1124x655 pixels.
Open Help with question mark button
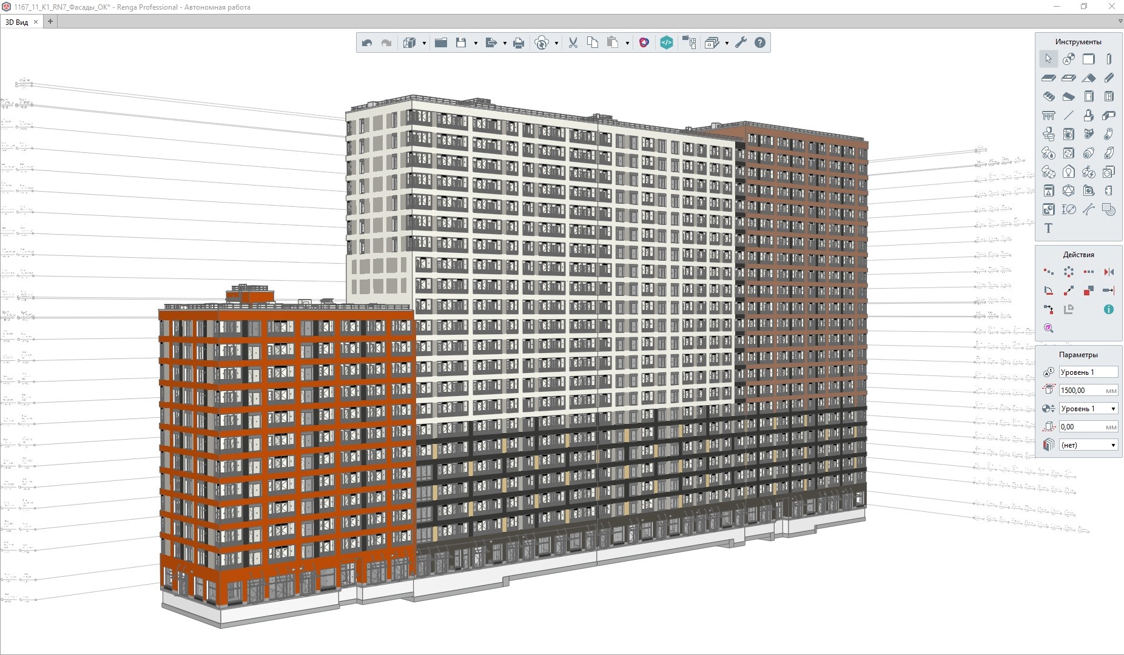click(760, 42)
